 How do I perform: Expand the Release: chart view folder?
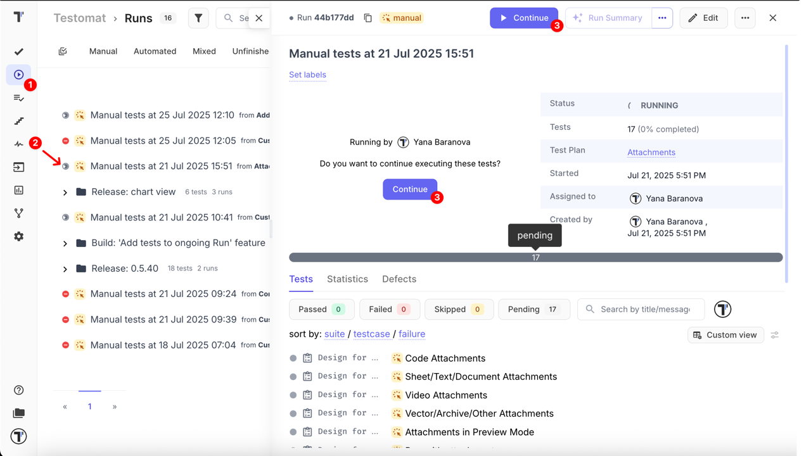click(65, 192)
